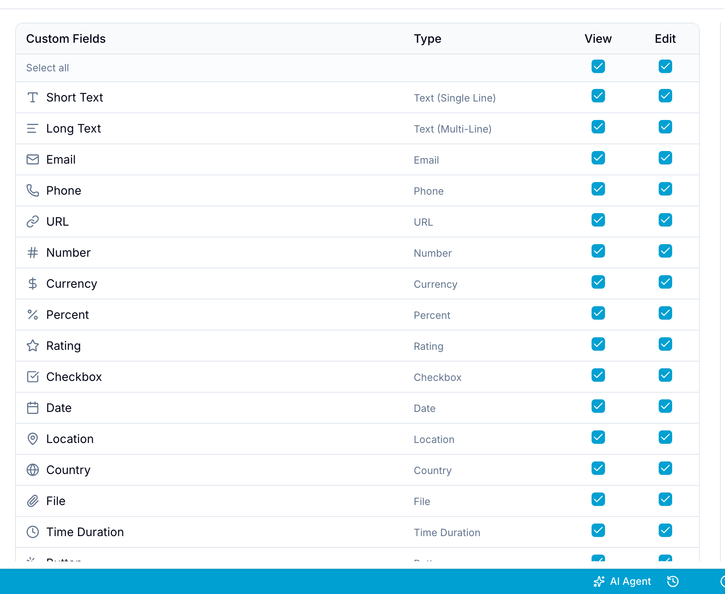Uncheck Edit permission for Short Text
725x594 pixels.
665,96
